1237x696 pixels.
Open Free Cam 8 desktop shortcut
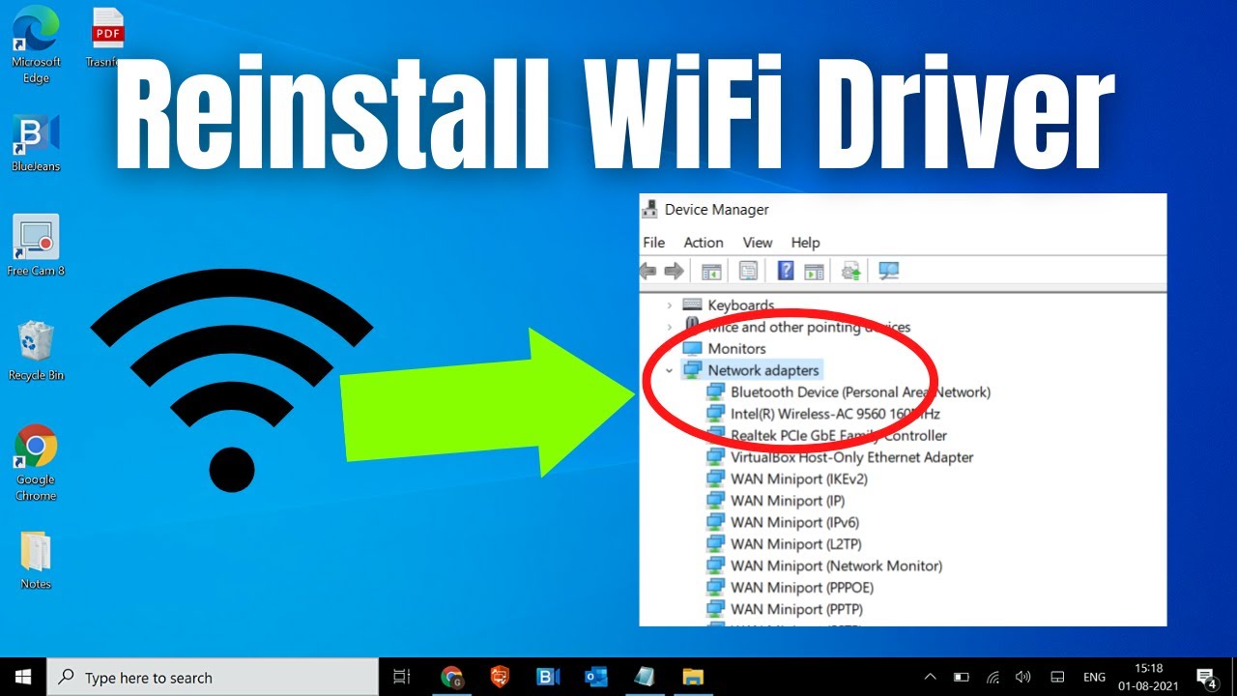click(x=36, y=246)
